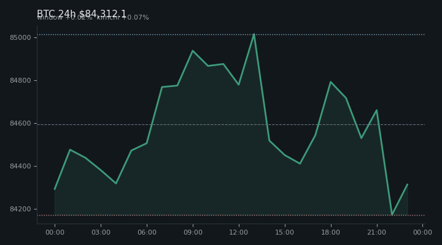Select the 84200 y-axis label

click(20, 209)
